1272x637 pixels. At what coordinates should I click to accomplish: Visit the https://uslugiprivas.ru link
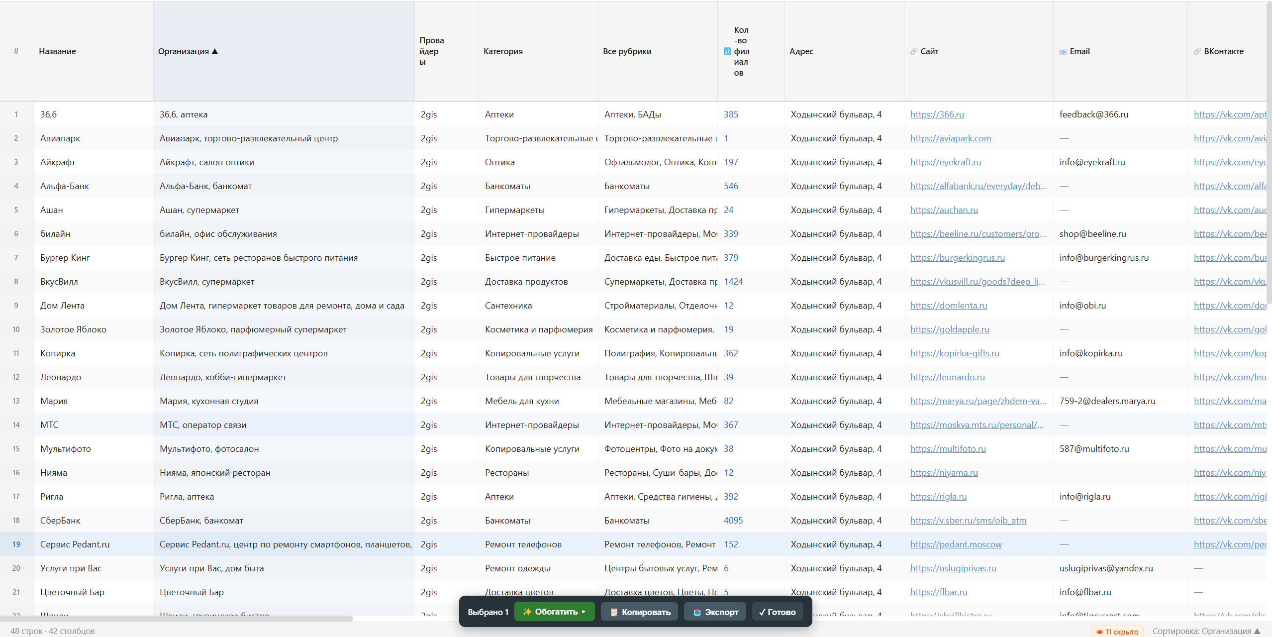(x=953, y=568)
